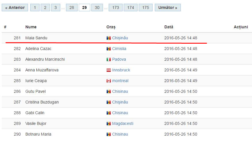
Task: Open the Magdacesti city link
Action: pos(123,124)
